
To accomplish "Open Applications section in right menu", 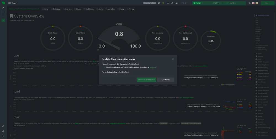I will tap(260, 79).
